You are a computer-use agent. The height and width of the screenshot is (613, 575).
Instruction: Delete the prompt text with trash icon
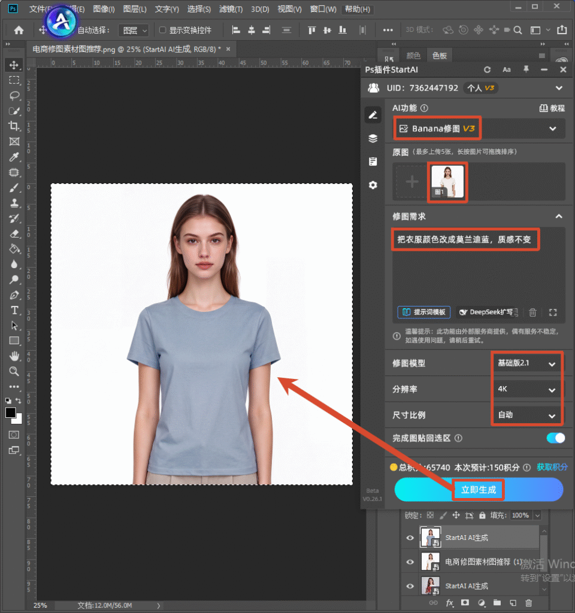pyautogui.click(x=532, y=312)
